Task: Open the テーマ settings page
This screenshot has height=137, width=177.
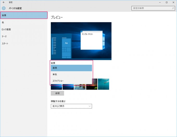Action: click(24, 36)
